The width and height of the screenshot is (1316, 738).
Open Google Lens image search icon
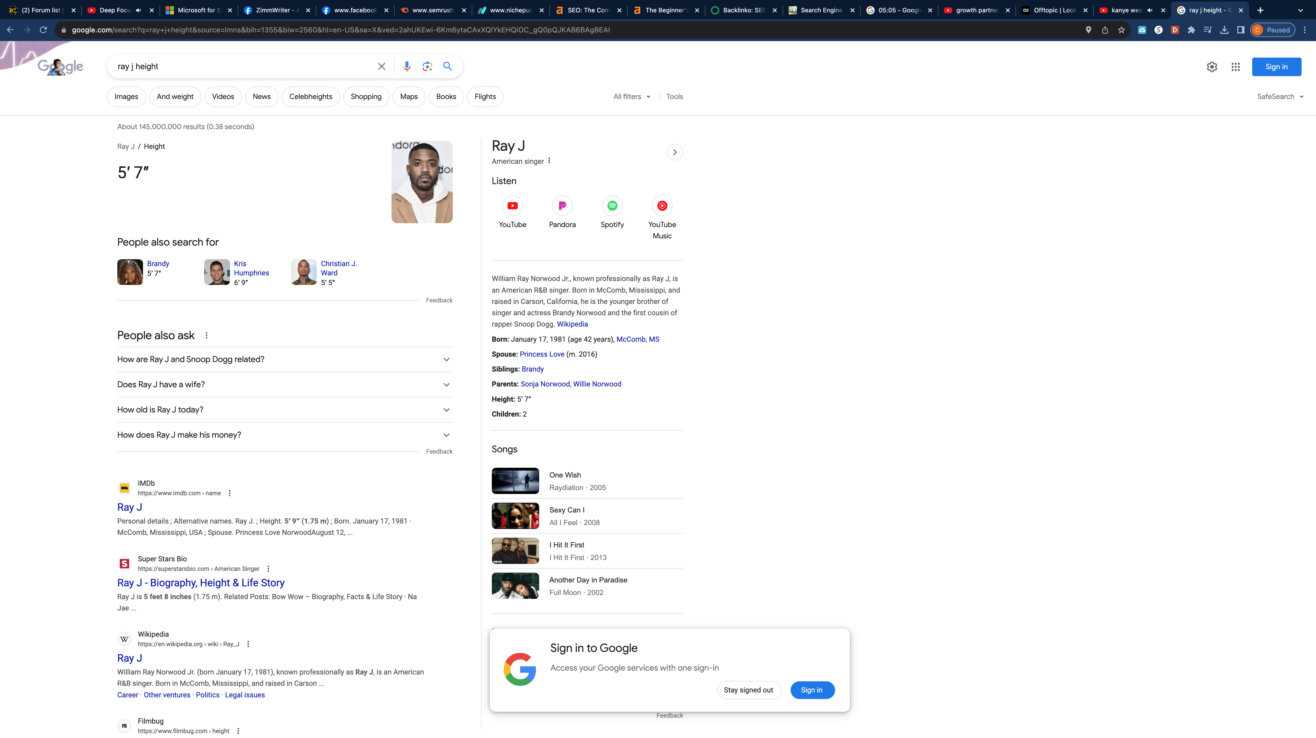pyautogui.click(x=427, y=66)
